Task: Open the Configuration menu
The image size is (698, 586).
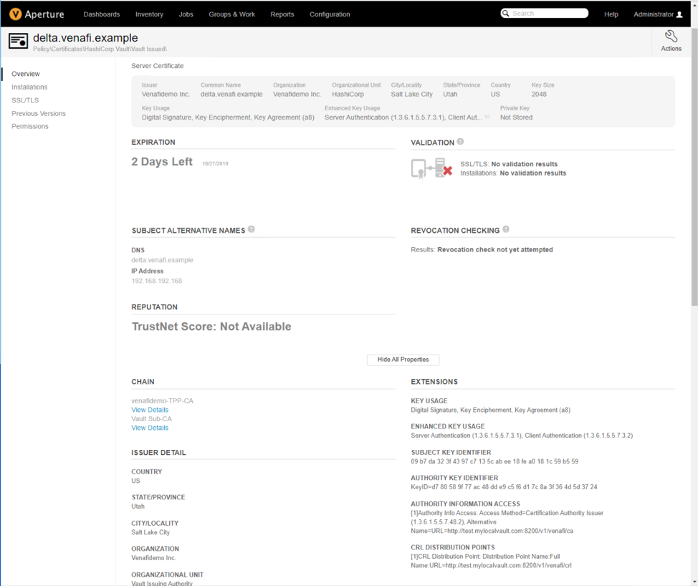Action: pyautogui.click(x=330, y=14)
